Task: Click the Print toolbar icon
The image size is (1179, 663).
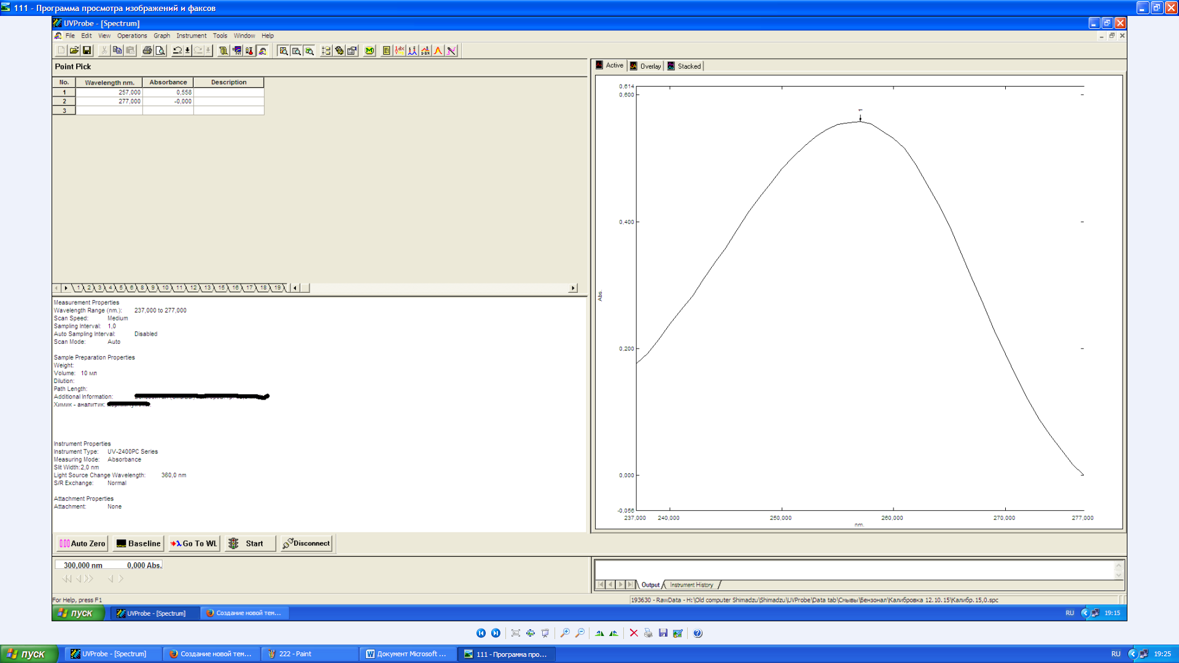Action: tap(147, 51)
